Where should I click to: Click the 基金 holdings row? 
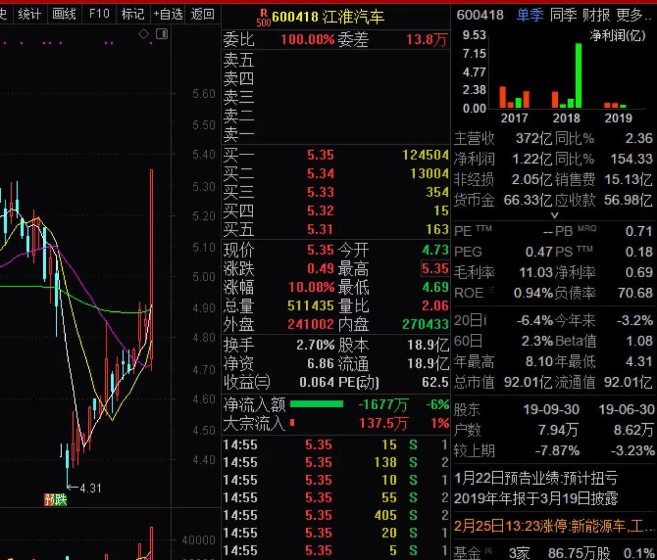click(555, 553)
